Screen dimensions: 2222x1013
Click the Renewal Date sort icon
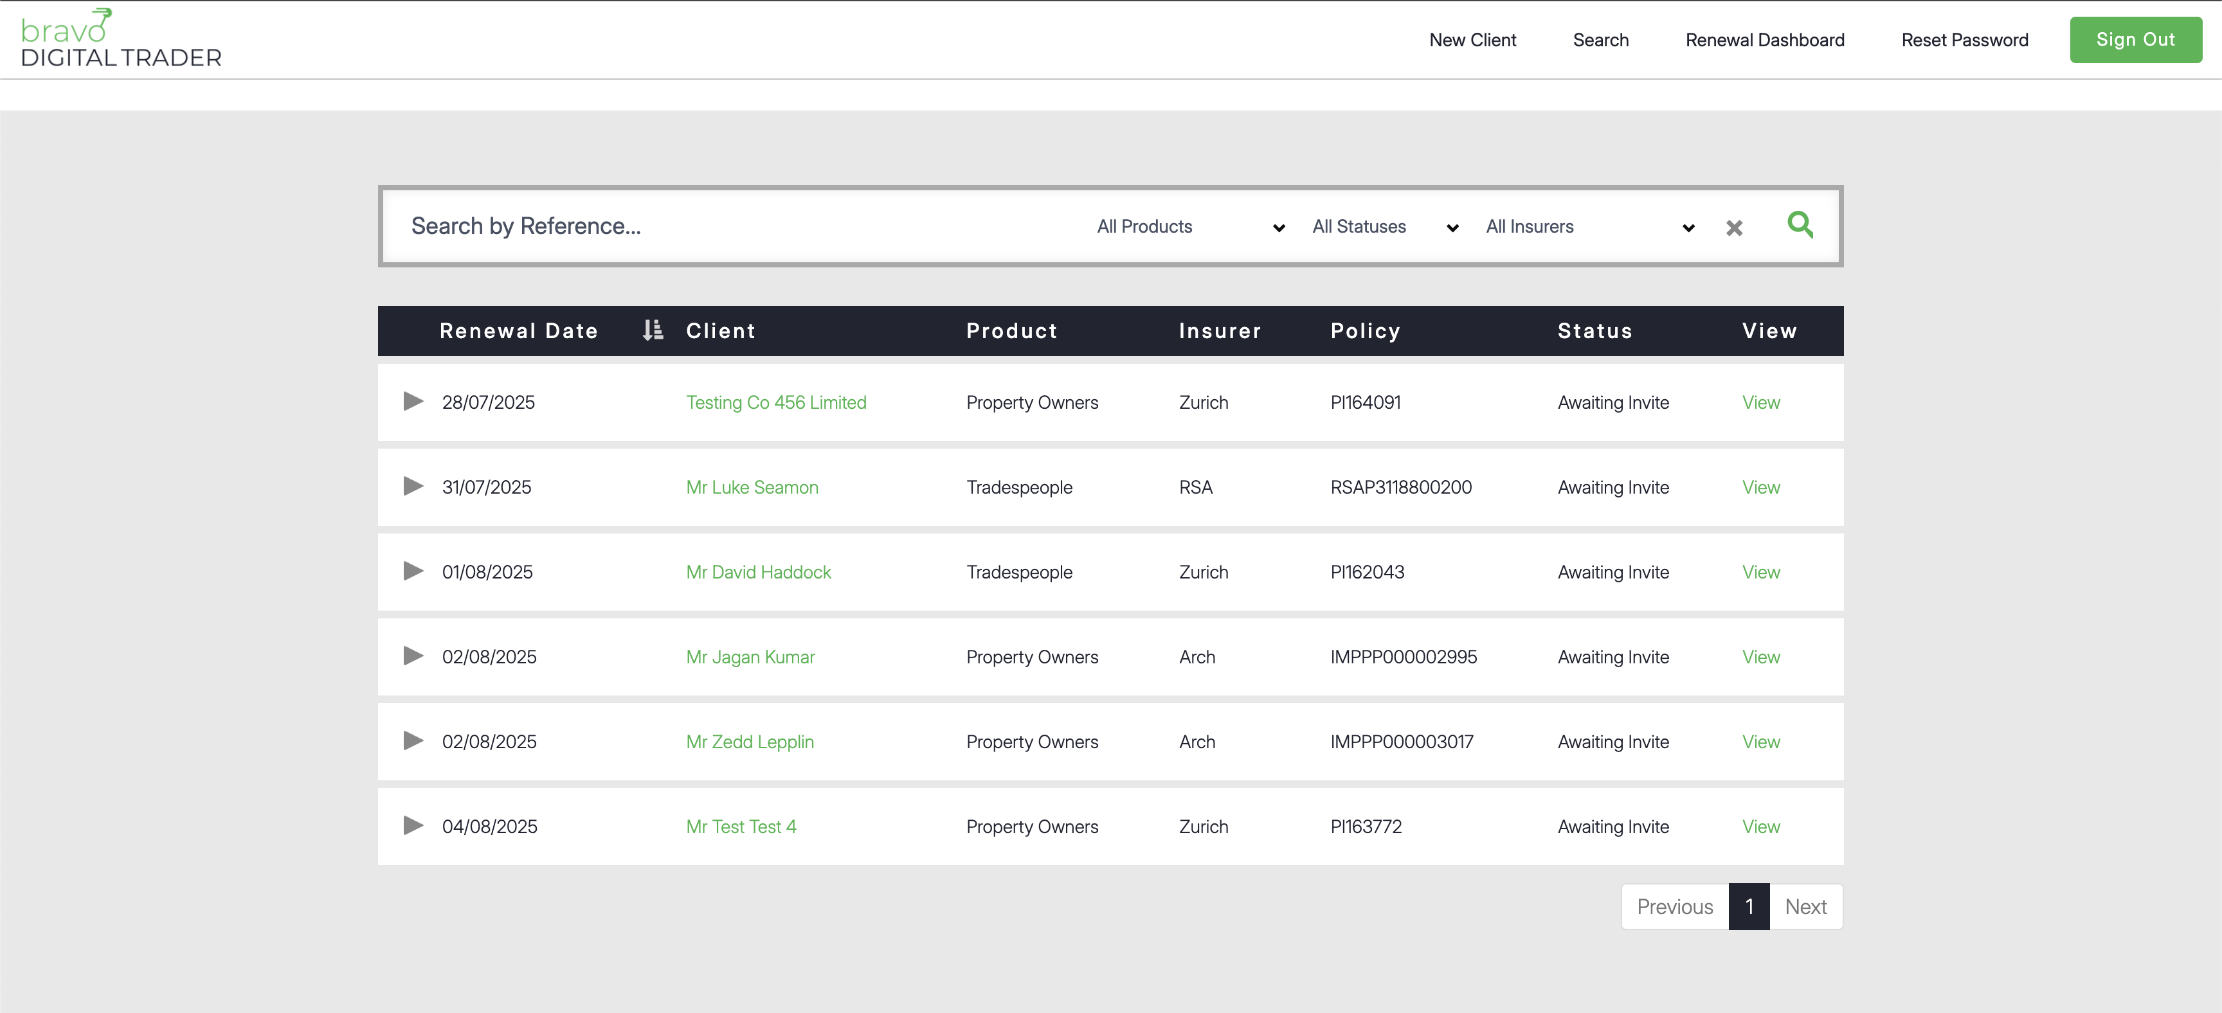[x=653, y=330]
